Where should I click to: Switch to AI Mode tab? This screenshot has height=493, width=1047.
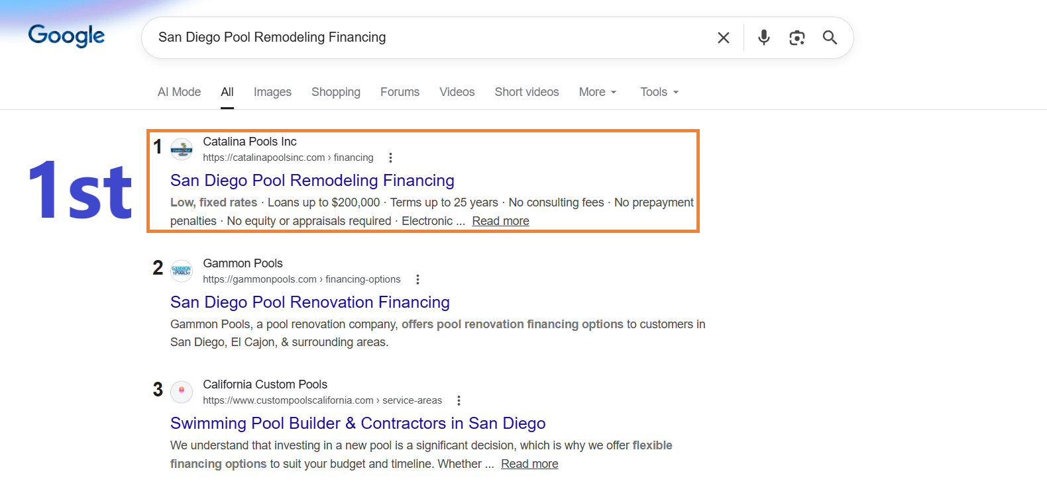coord(179,92)
